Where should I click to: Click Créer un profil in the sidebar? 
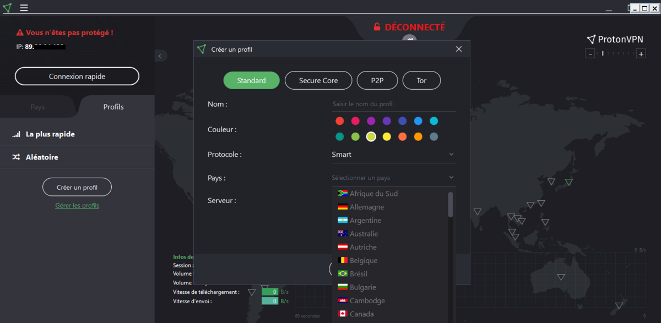(77, 187)
